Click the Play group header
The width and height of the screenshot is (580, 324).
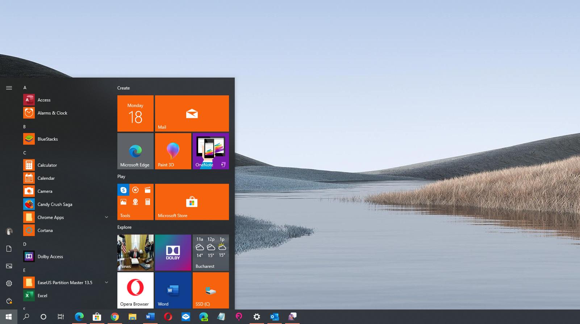click(x=121, y=176)
